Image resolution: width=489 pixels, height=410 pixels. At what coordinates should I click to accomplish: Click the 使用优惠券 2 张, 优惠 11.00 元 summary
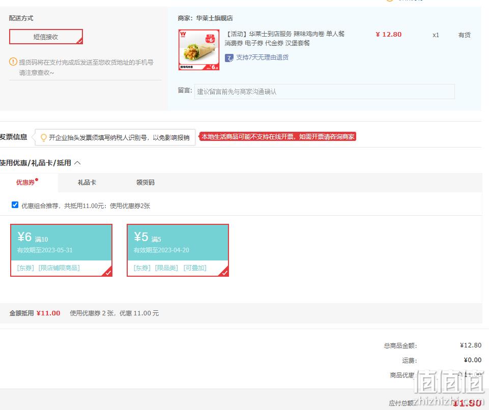click(114, 313)
